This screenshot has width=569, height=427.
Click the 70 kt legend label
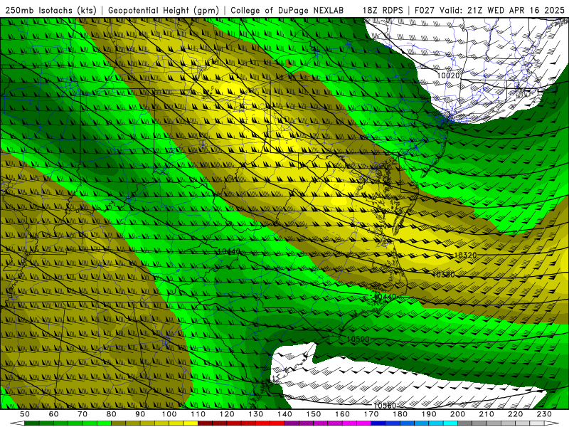(83, 414)
